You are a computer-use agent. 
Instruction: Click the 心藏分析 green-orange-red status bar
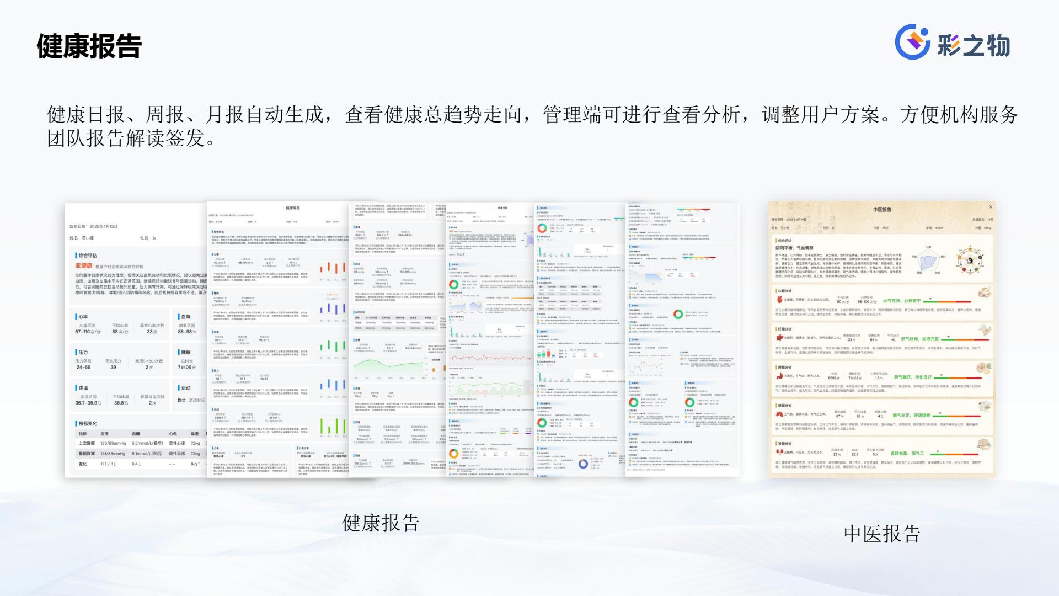(946, 301)
